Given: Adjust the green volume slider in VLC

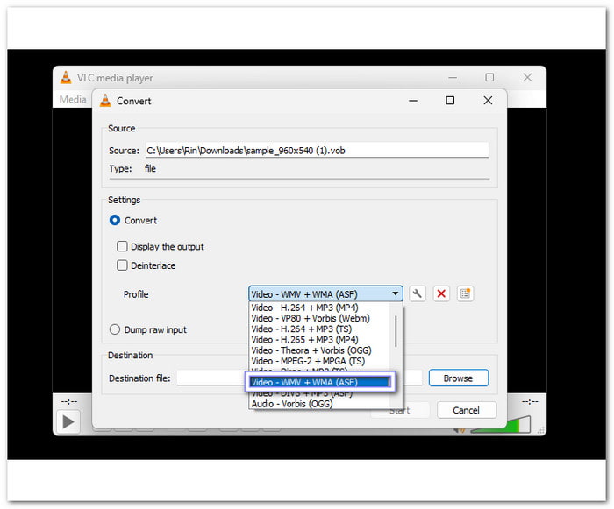Looking at the screenshot, I should point(501,425).
